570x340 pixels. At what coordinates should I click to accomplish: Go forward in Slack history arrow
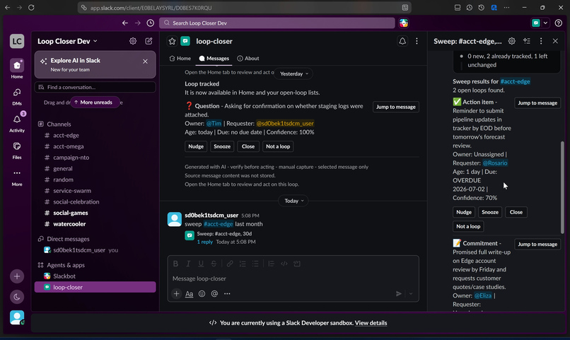click(x=137, y=23)
